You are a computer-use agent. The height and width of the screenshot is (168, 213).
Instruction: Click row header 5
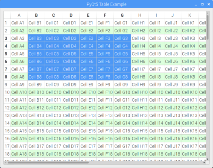(7, 54)
